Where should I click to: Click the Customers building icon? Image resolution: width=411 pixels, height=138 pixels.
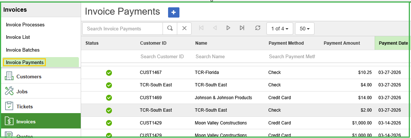9,76
